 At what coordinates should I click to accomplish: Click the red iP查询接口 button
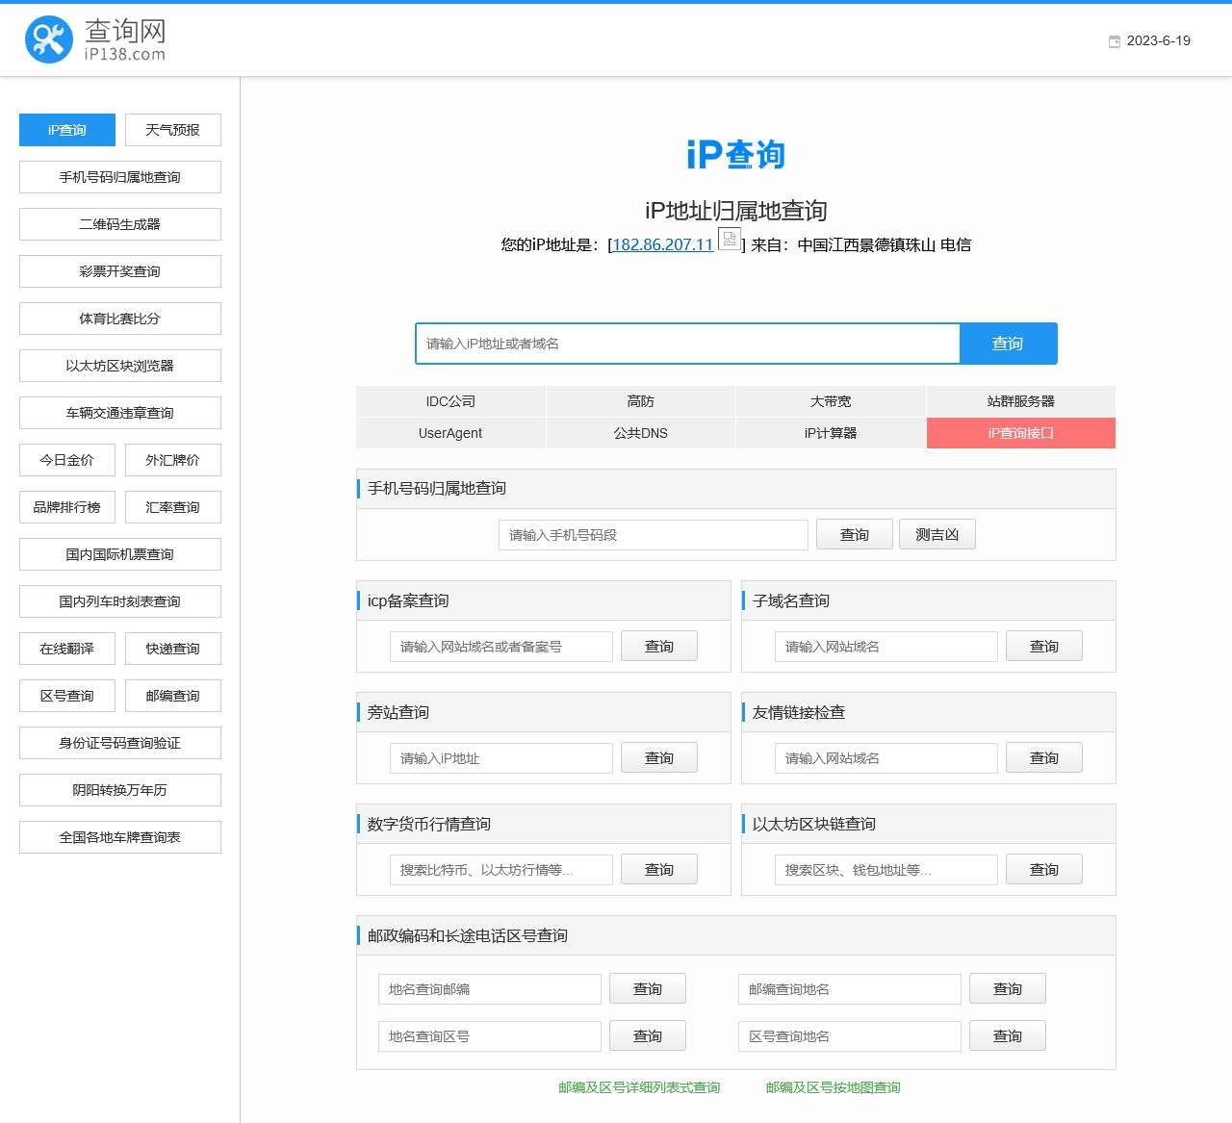(x=1021, y=433)
